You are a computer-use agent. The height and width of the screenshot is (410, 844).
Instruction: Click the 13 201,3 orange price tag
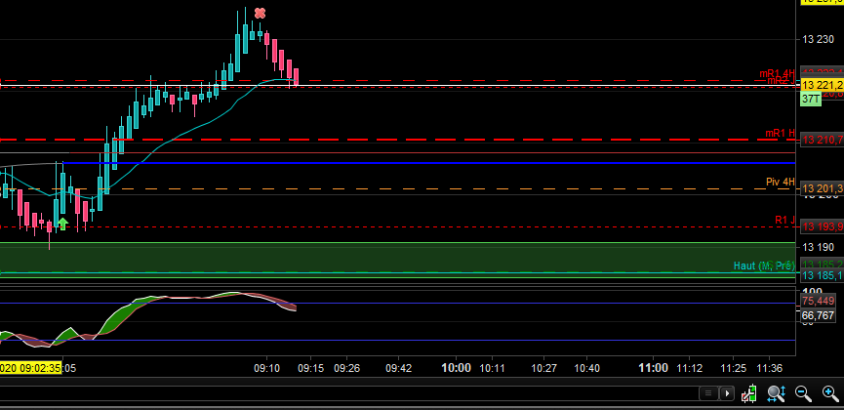coord(823,188)
